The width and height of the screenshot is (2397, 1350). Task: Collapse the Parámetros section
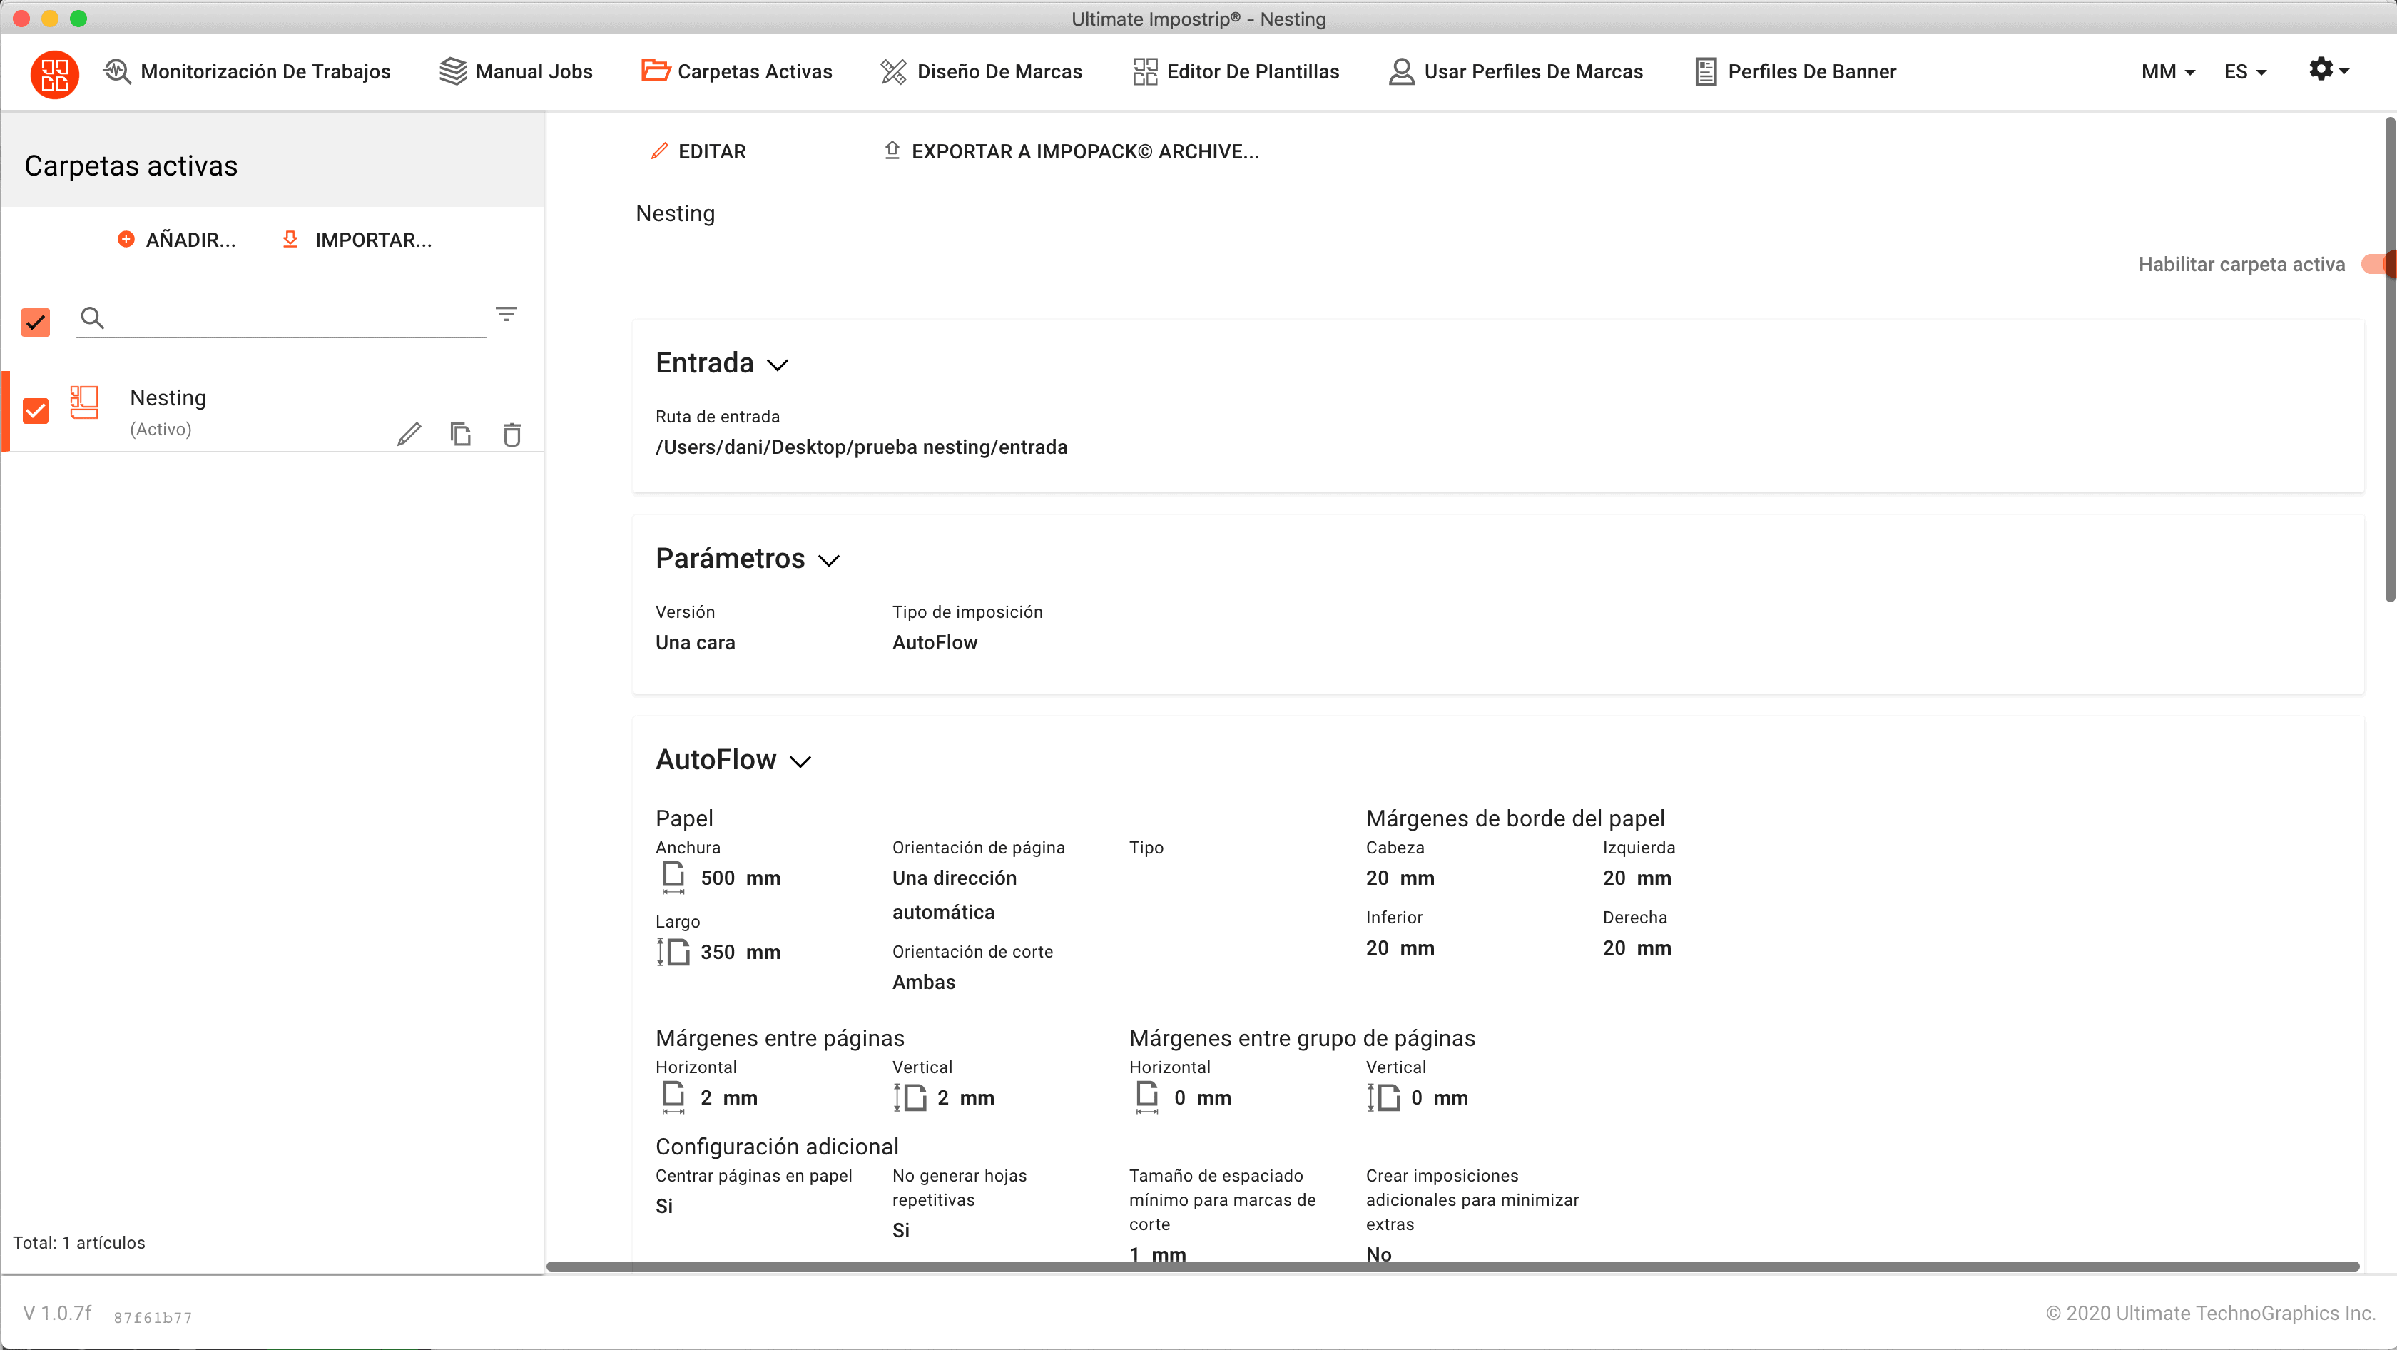pos(829,560)
